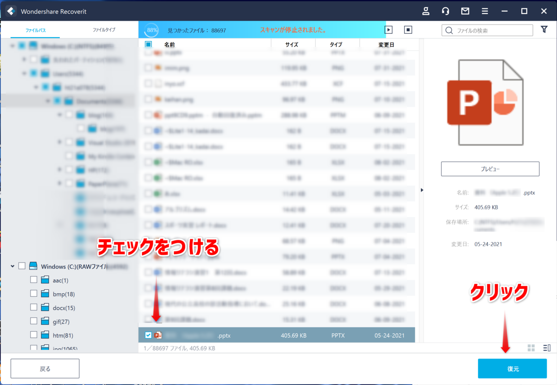Check the mnm.png file checkbox
557x385 pixels.
tap(148, 68)
